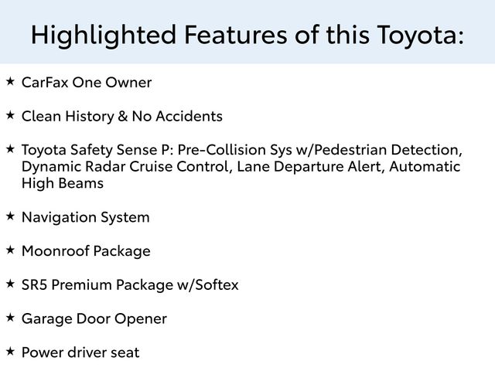Click the star beside Clean History
Image resolution: width=495 pixels, height=371 pixels.
tap(10, 115)
